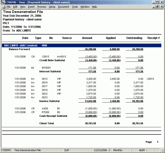Image resolution: width=165 pixels, height=153 pixels.
Task: Open the Process menu
Action: tap(42, 7)
